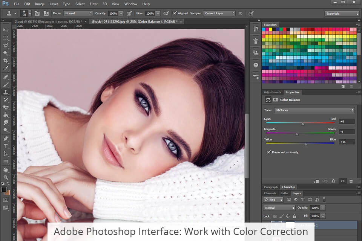Select the Paint Bucket tool
Image resolution: width=362 pixels, height=241 pixels.
tap(6, 115)
